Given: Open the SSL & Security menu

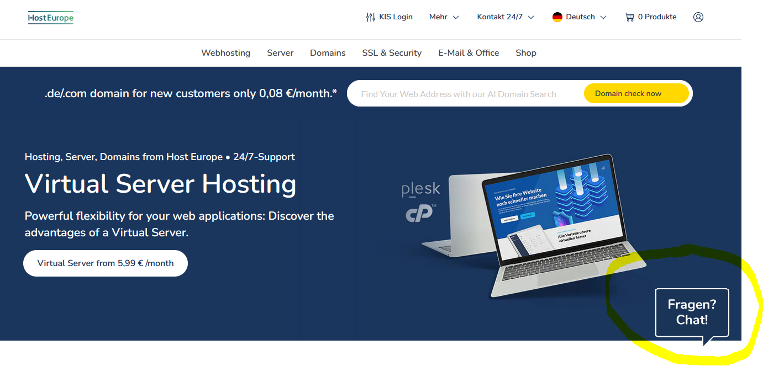Looking at the screenshot, I should click(392, 53).
